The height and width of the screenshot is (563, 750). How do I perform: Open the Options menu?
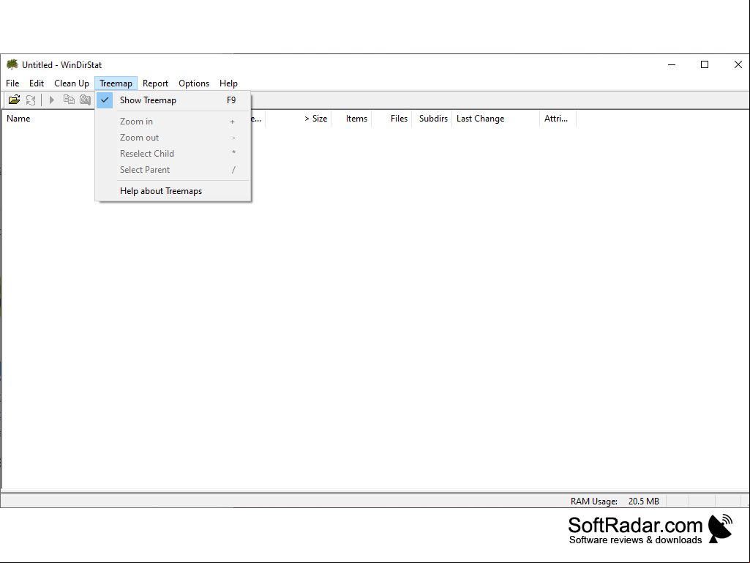[x=194, y=83]
